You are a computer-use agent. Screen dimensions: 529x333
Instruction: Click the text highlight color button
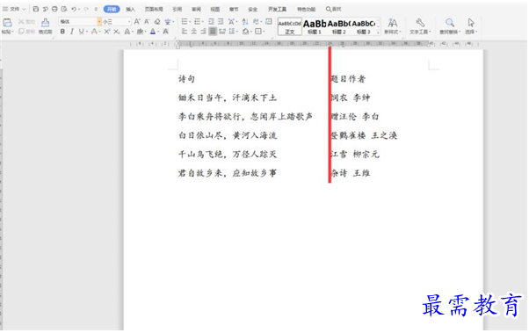click(x=140, y=32)
